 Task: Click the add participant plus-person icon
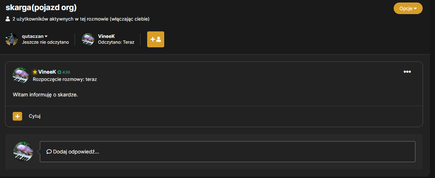(155, 40)
